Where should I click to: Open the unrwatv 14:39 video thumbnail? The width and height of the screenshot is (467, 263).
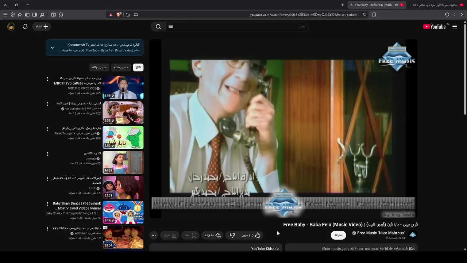123,162
